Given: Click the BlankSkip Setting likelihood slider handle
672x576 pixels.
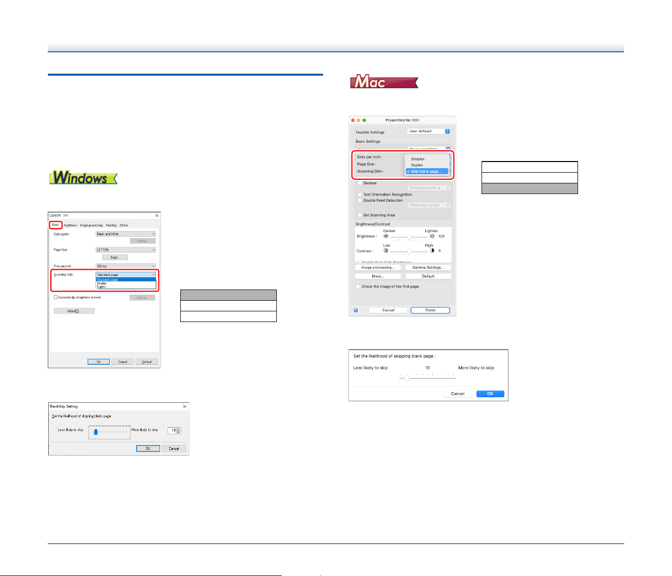Looking at the screenshot, I should (95, 432).
